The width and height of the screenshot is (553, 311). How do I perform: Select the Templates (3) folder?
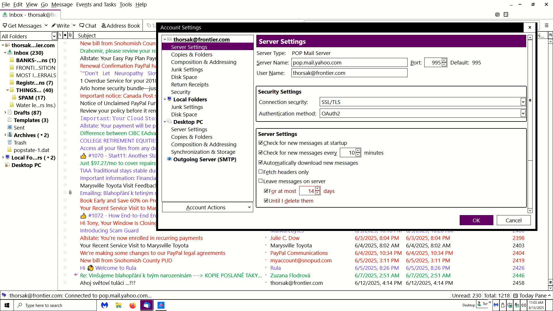point(31,120)
